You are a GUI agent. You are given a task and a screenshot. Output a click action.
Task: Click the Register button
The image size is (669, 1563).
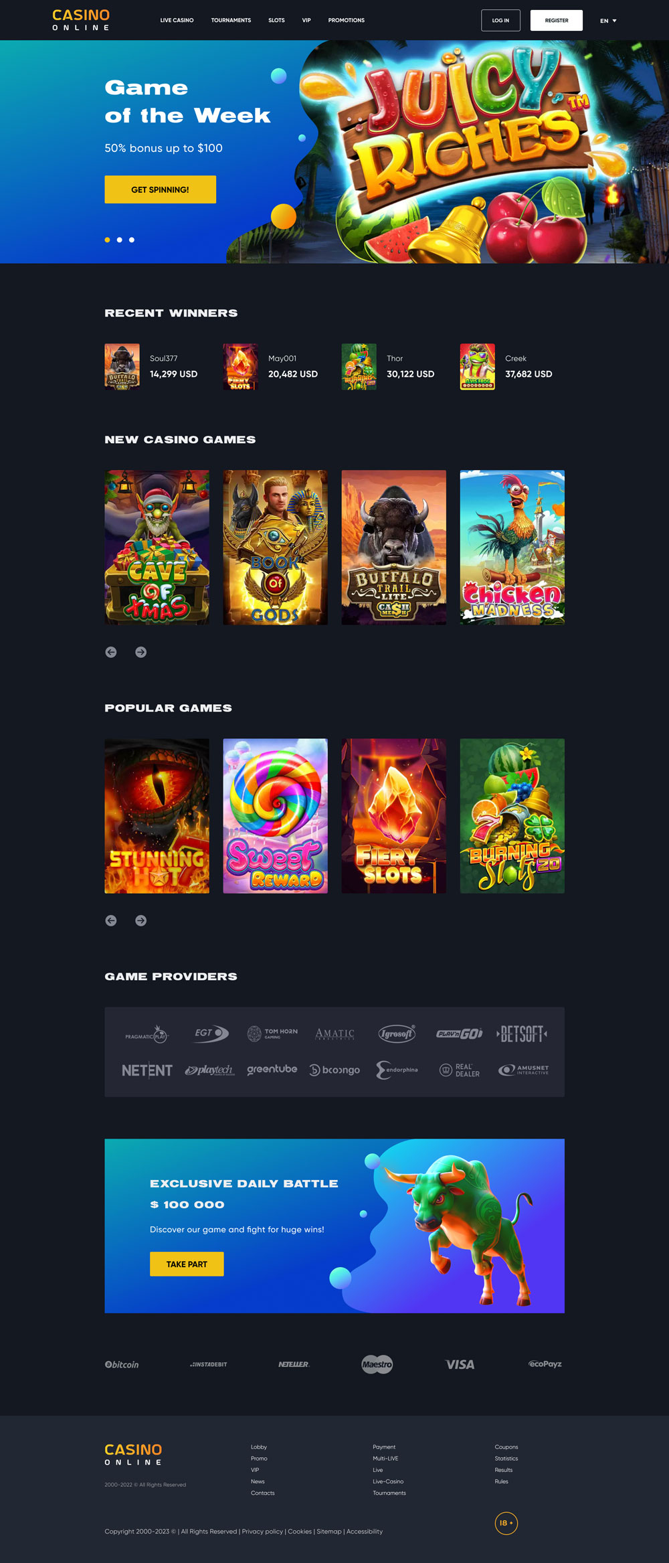click(x=557, y=20)
